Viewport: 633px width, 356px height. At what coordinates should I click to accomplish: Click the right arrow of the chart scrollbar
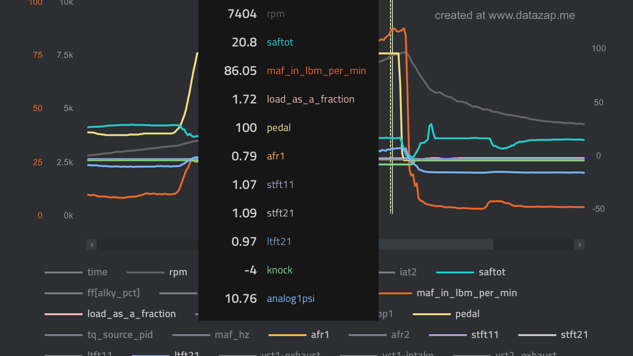point(579,244)
